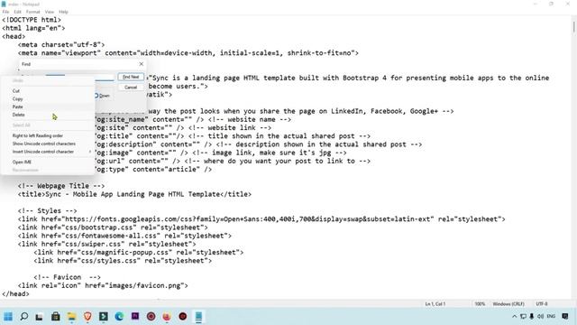Show hidden system tray icons
This screenshot has width=577, height=325.
coord(515,316)
